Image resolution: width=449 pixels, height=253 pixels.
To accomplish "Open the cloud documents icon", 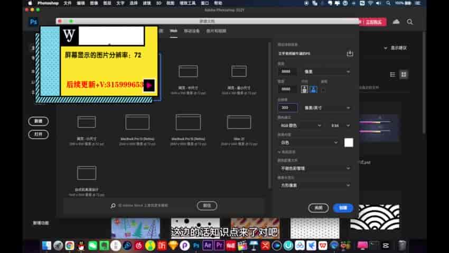I will 396,22.
